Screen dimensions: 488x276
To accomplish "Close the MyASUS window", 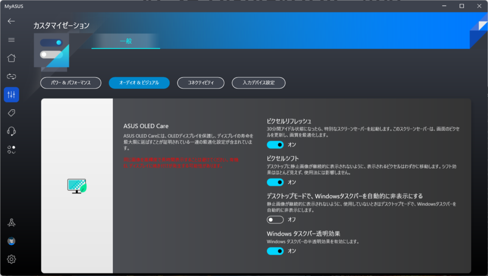I will click(479, 6).
